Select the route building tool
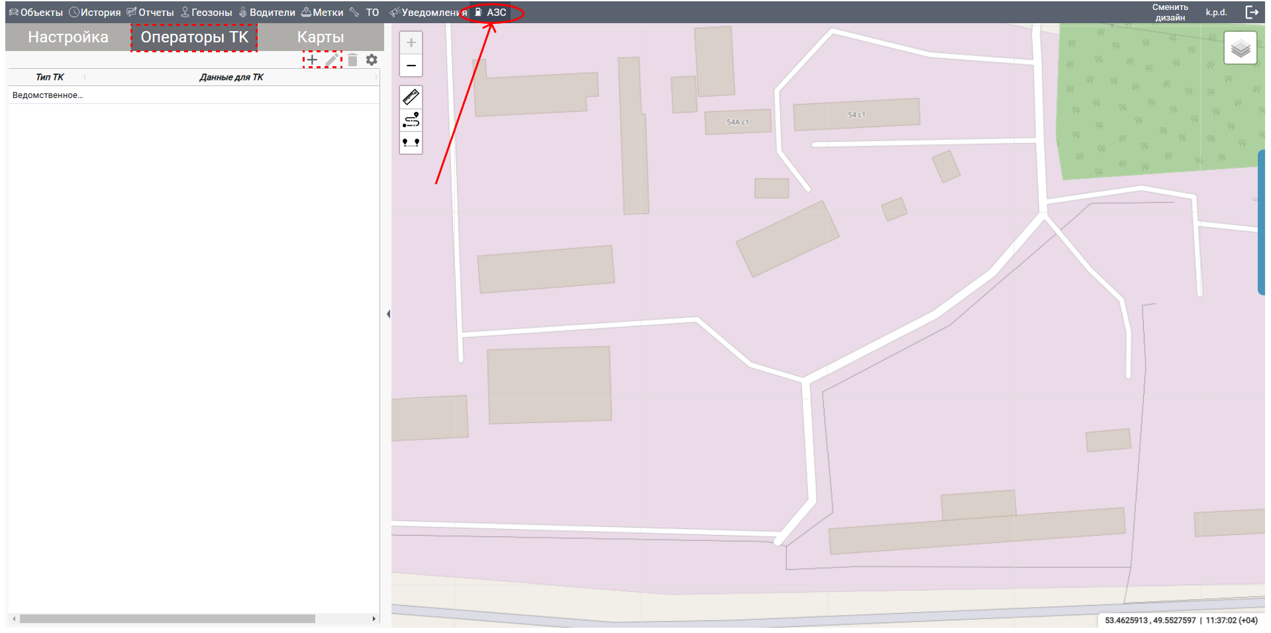The height and width of the screenshot is (633, 1271). pyautogui.click(x=411, y=120)
